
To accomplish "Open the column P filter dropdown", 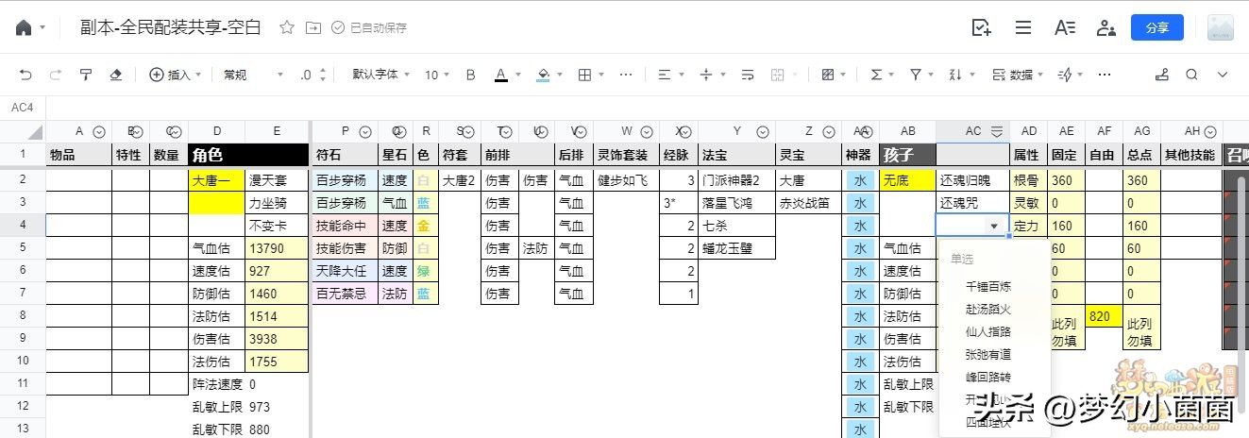I will point(364,131).
